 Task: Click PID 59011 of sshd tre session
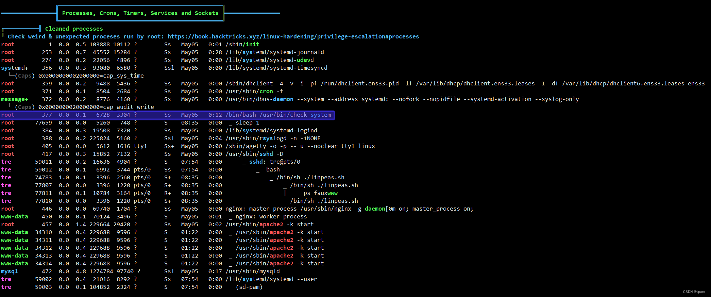point(44,162)
